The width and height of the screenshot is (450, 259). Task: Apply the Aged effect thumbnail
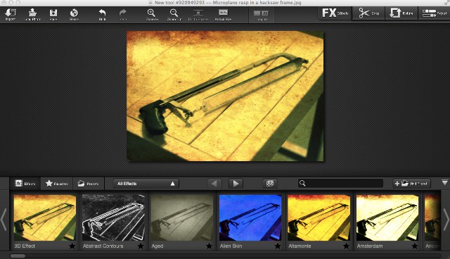(182, 217)
